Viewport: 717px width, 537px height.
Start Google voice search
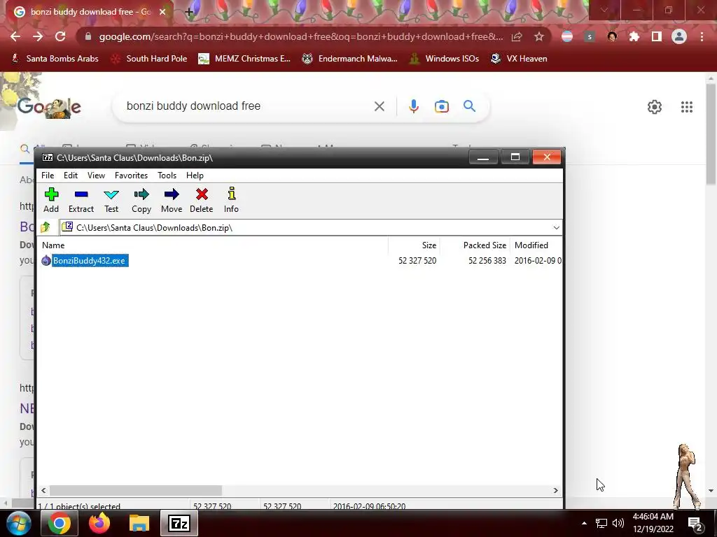point(413,106)
